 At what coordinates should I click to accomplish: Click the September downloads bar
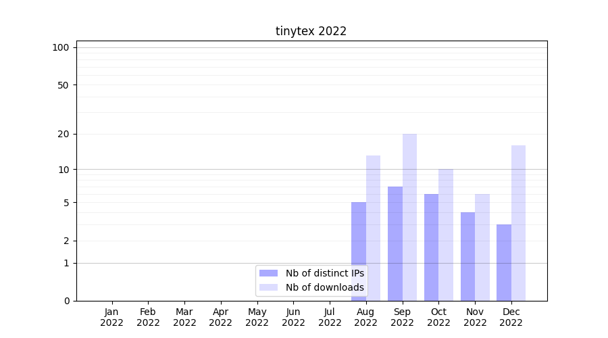point(409,216)
